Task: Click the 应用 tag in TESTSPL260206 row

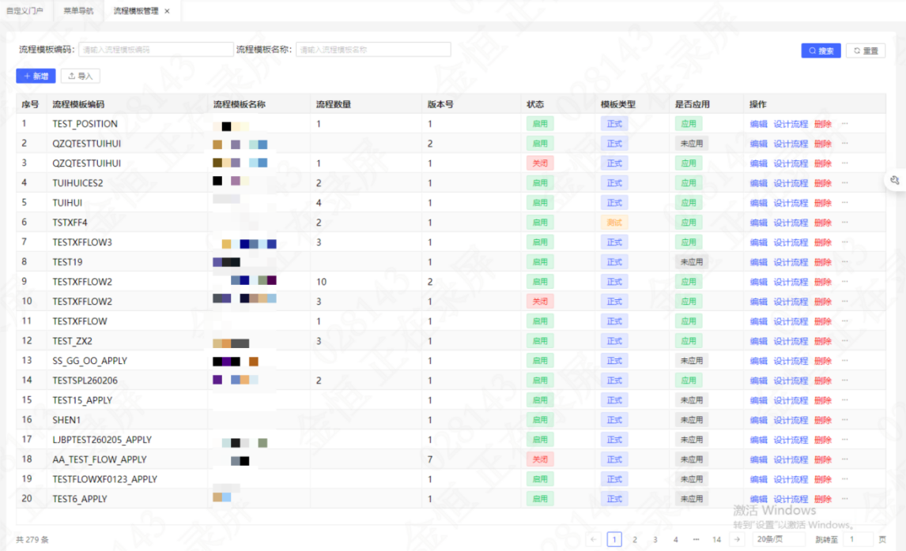Action: coord(688,380)
